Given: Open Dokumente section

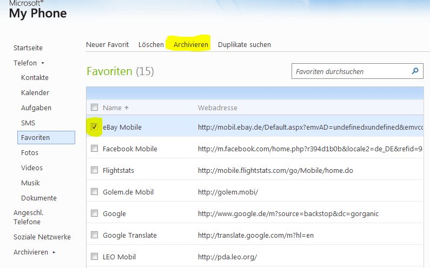Looking at the screenshot, I should tap(38, 198).
